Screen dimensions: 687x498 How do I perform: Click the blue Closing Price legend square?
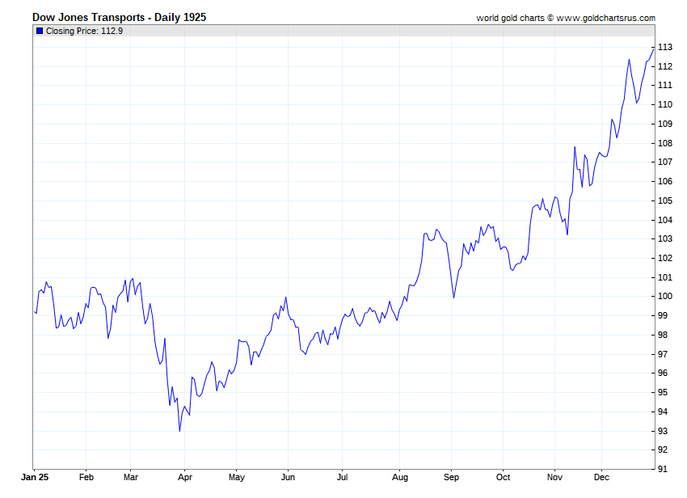(x=40, y=31)
